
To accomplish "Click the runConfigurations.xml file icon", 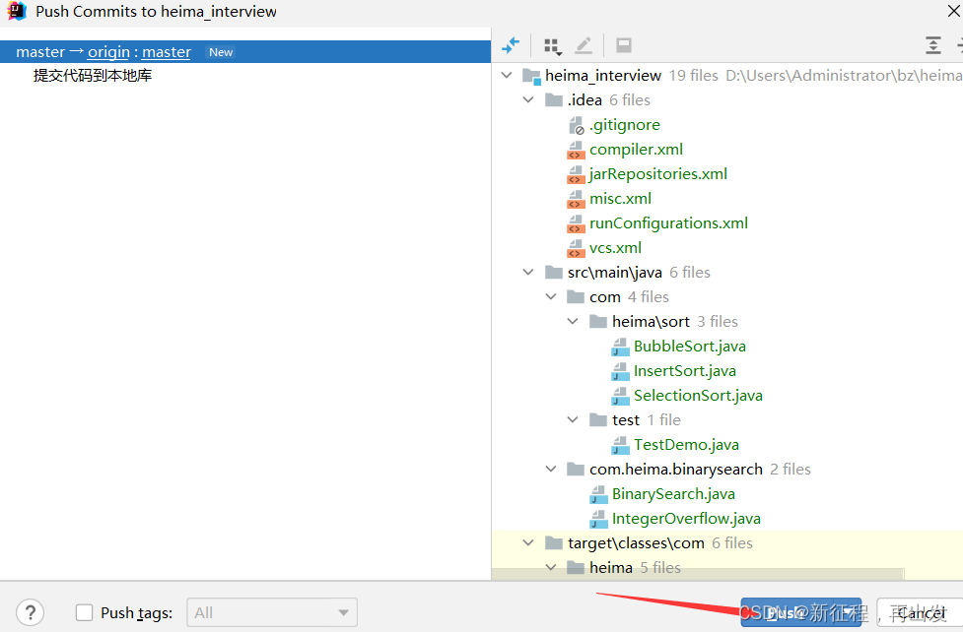I will 576,223.
